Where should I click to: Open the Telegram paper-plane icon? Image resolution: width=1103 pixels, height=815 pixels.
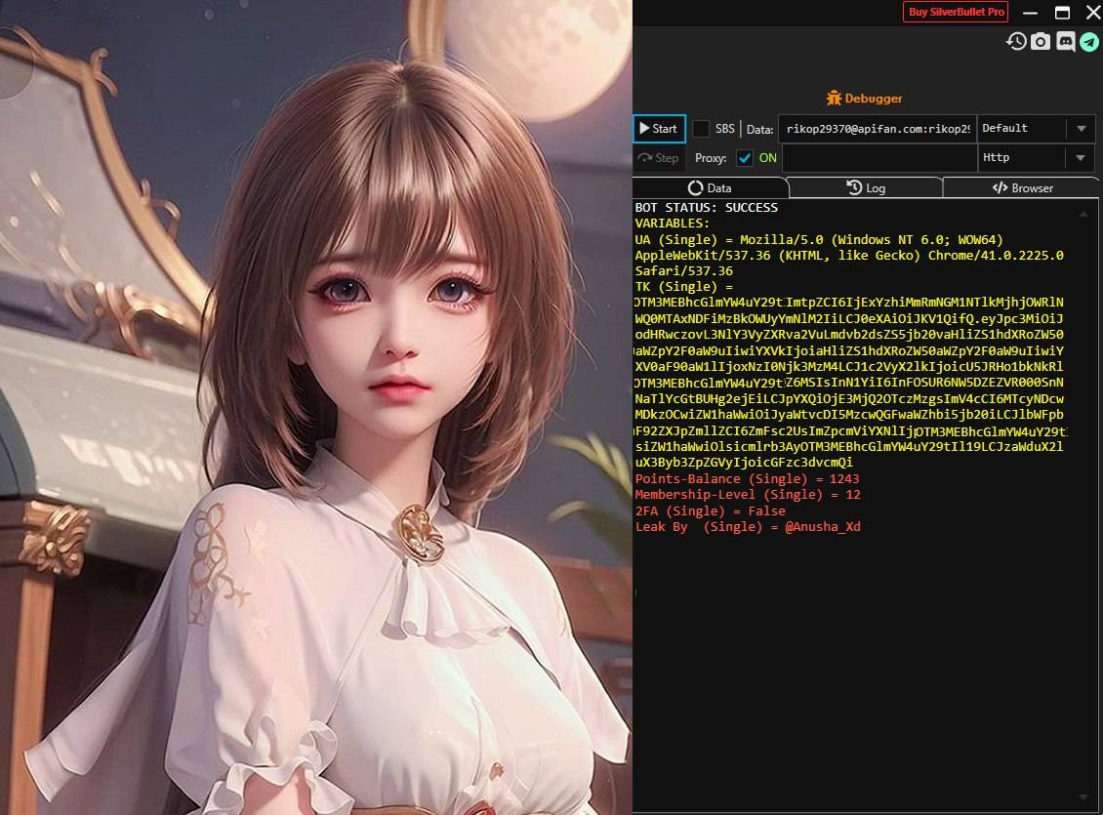(x=1089, y=42)
